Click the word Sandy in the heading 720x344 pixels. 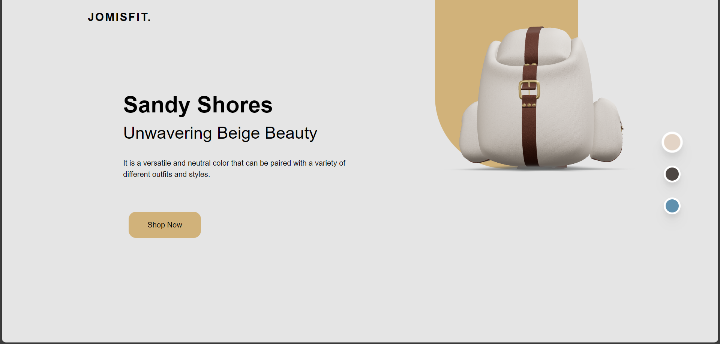coord(157,105)
